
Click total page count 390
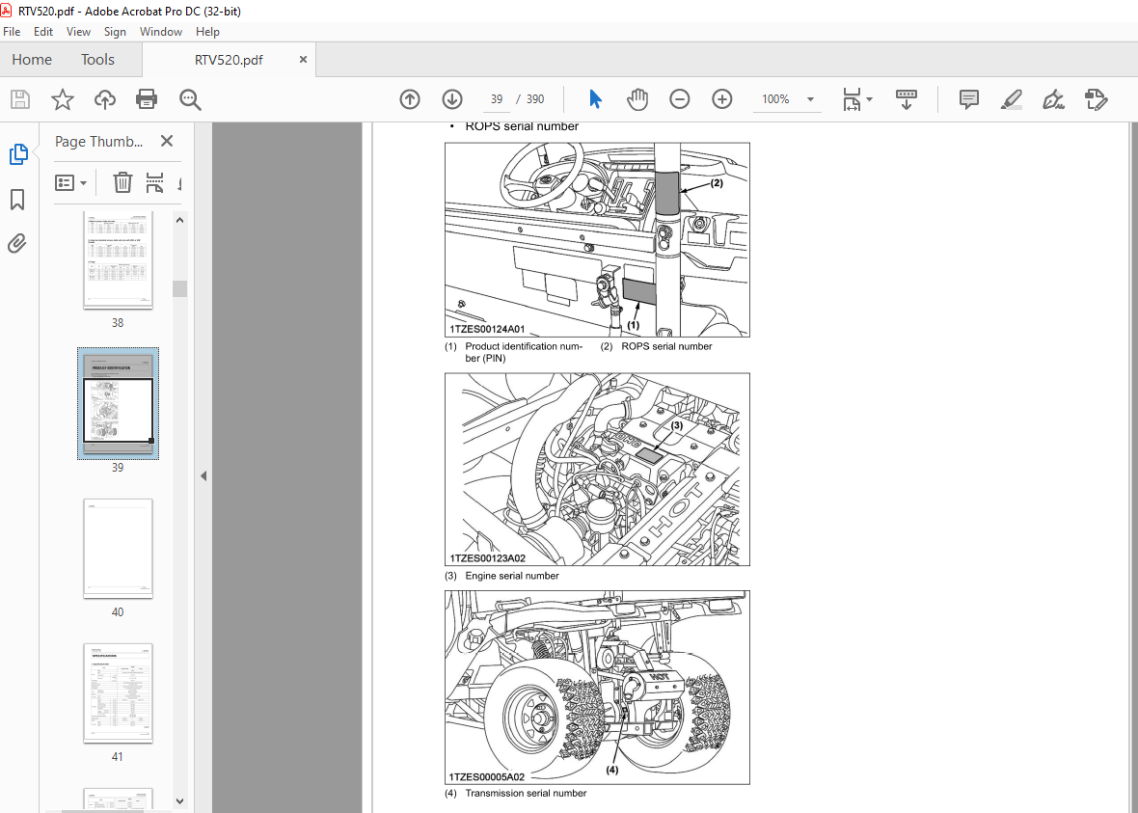click(x=535, y=99)
